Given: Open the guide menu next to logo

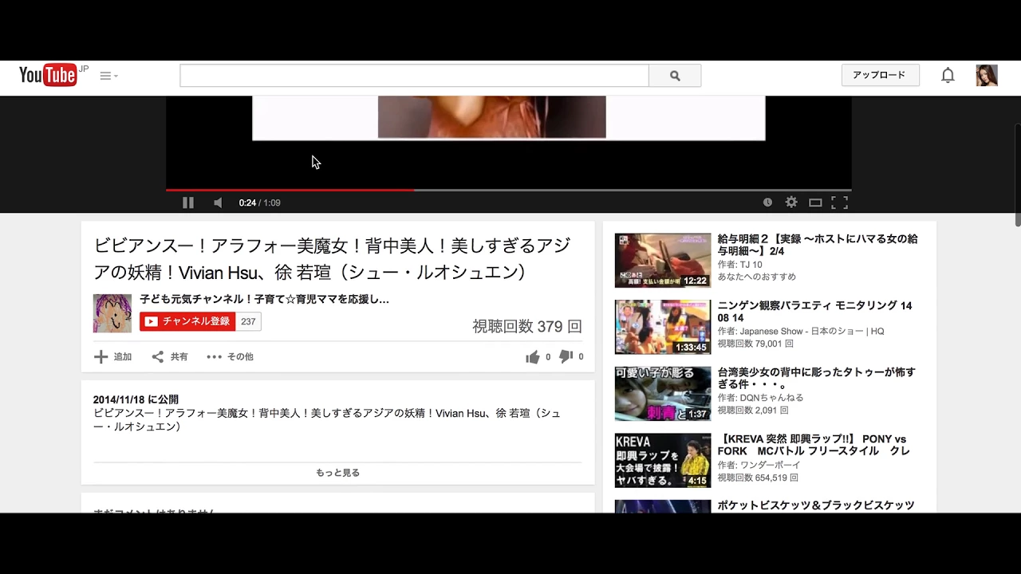Looking at the screenshot, I should (x=108, y=76).
